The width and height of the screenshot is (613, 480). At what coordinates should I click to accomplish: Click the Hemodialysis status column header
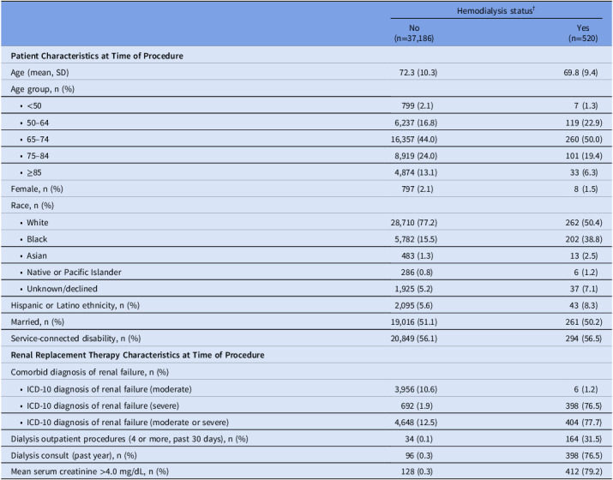(x=496, y=10)
